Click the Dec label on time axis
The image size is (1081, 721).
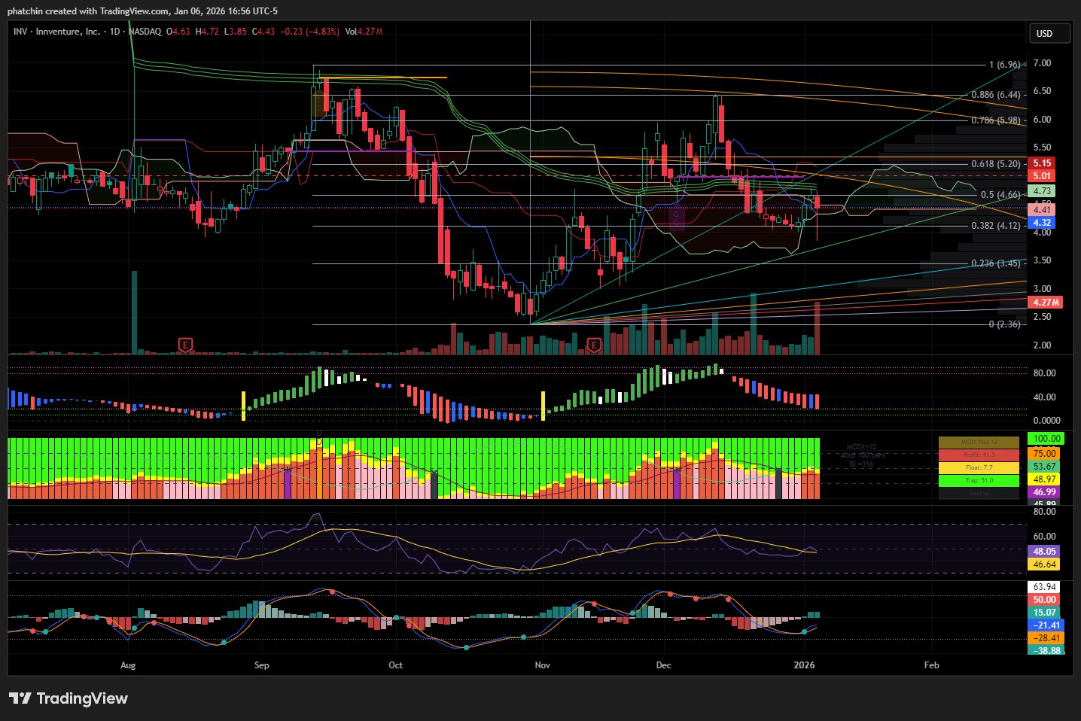663,665
